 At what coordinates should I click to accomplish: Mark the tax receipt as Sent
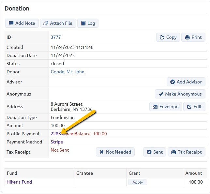(155, 152)
